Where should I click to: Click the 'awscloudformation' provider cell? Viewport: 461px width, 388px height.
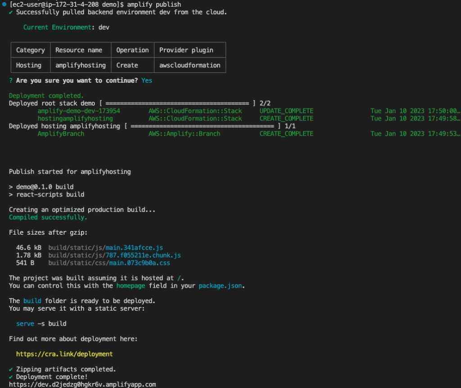[x=190, y=65]
